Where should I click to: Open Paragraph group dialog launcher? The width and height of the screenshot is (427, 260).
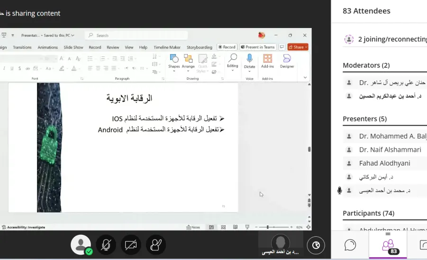pos(163,78)
